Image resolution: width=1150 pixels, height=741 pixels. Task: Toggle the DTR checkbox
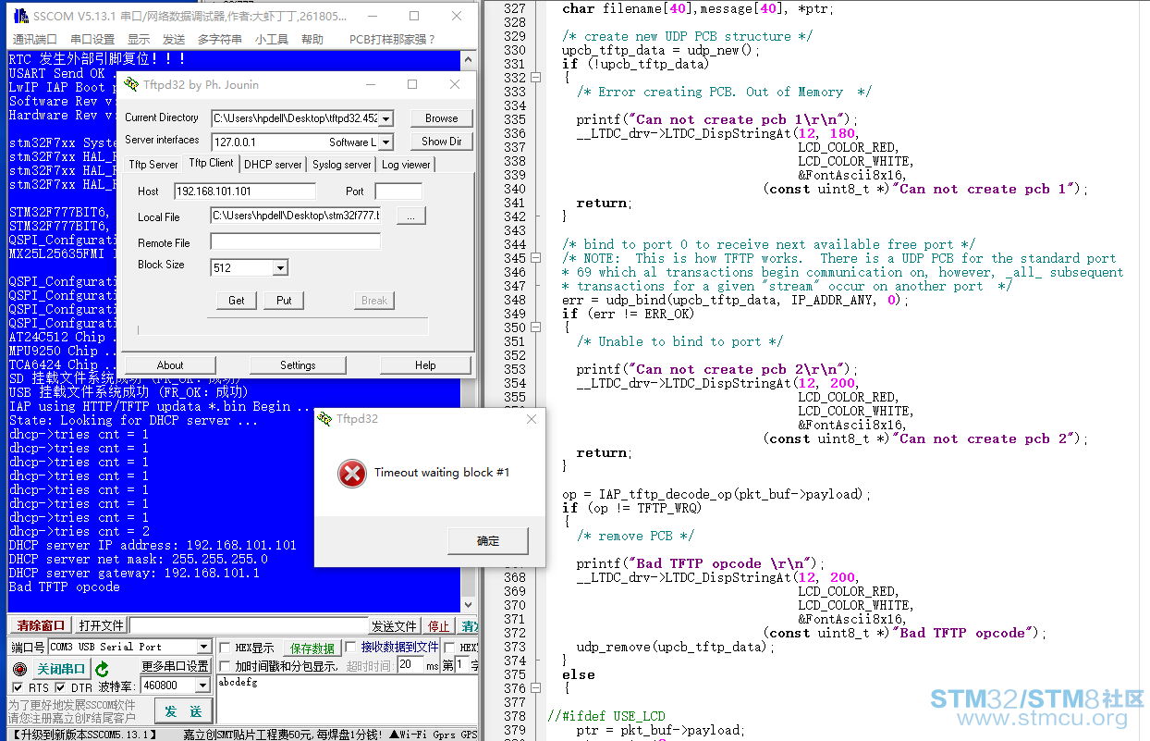60,687
